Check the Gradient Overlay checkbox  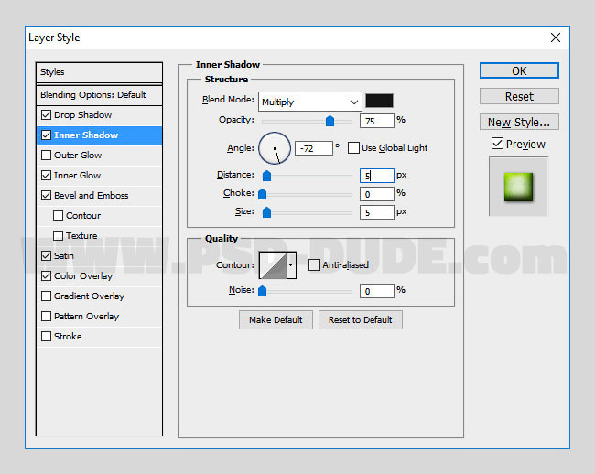tap(47, 296)
